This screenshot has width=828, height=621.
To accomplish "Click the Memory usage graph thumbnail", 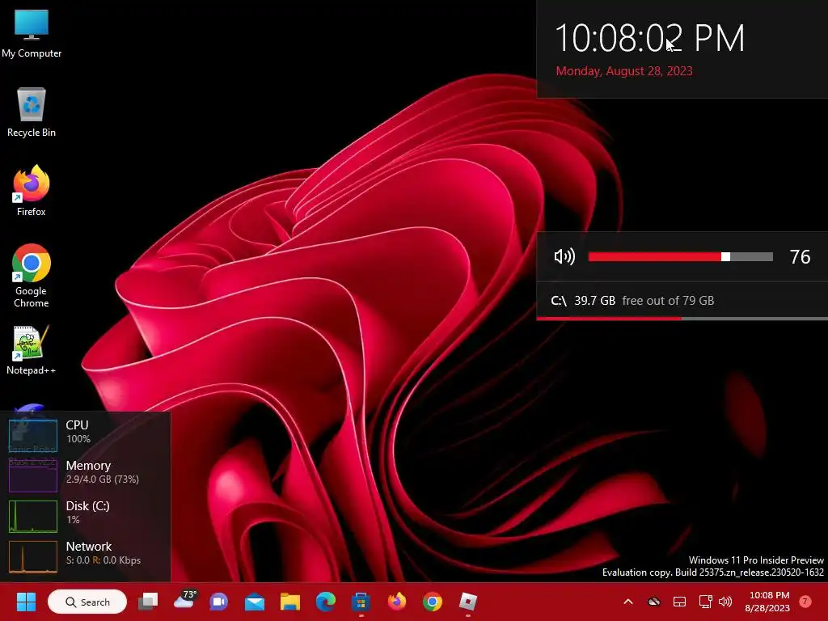I will pyautogui.click(x=32, y=475).
